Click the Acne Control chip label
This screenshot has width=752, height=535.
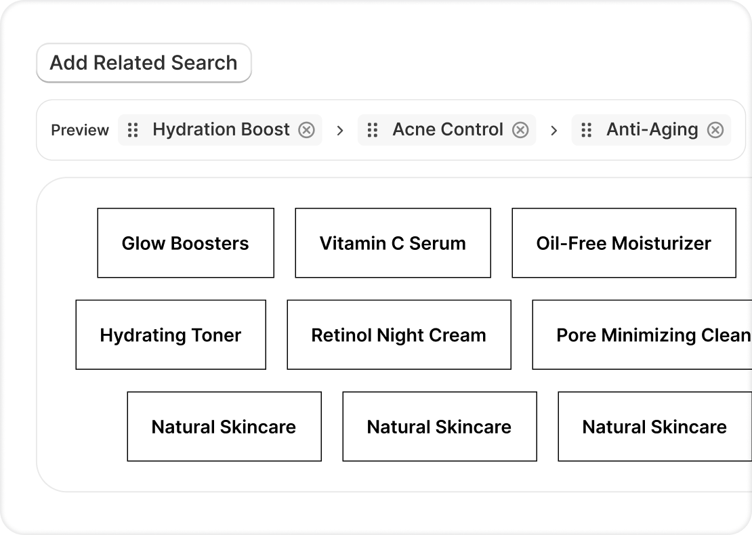[448, 130]
